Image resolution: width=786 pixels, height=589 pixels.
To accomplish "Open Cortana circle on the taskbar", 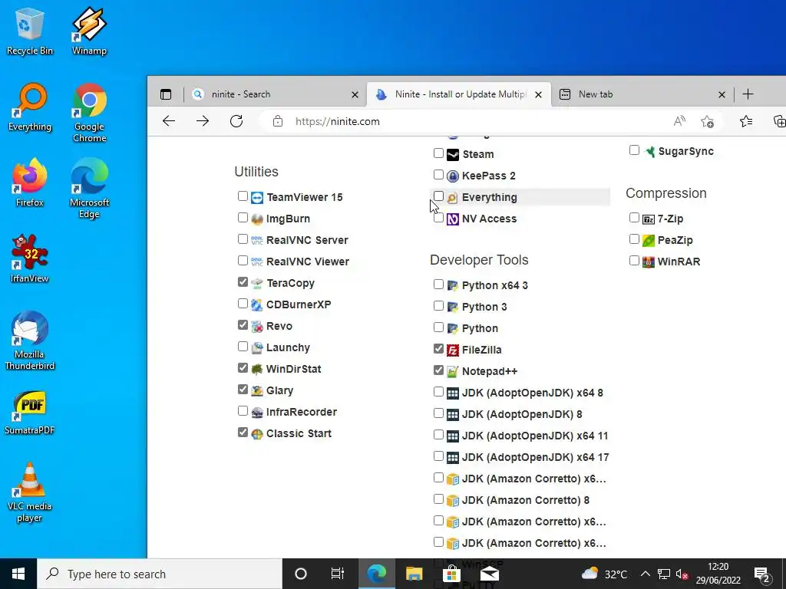I will point(301,574).
